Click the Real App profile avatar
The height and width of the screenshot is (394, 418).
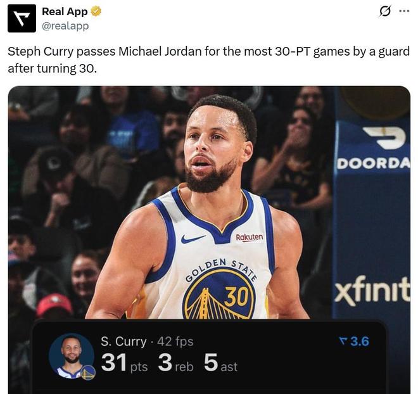click(x=22, y=18)
